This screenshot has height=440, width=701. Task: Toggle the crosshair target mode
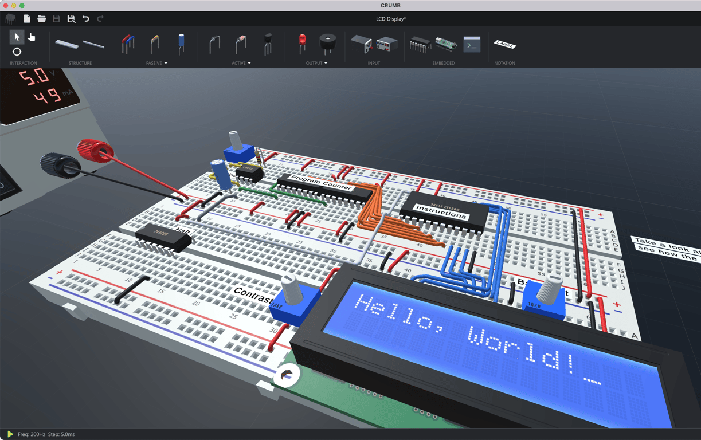(17, 52)
